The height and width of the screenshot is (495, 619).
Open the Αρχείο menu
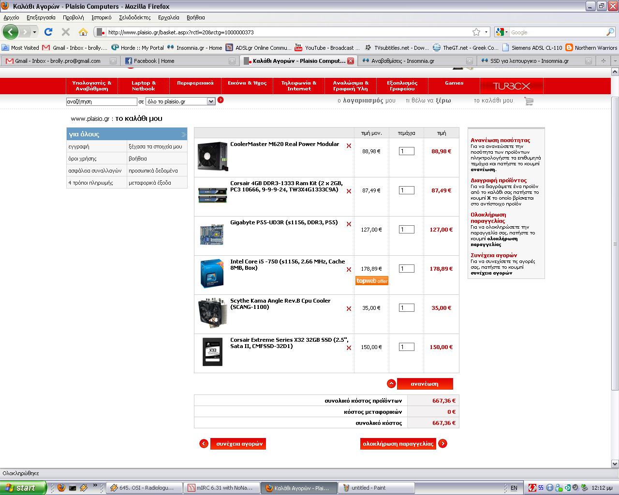[11, 17]
